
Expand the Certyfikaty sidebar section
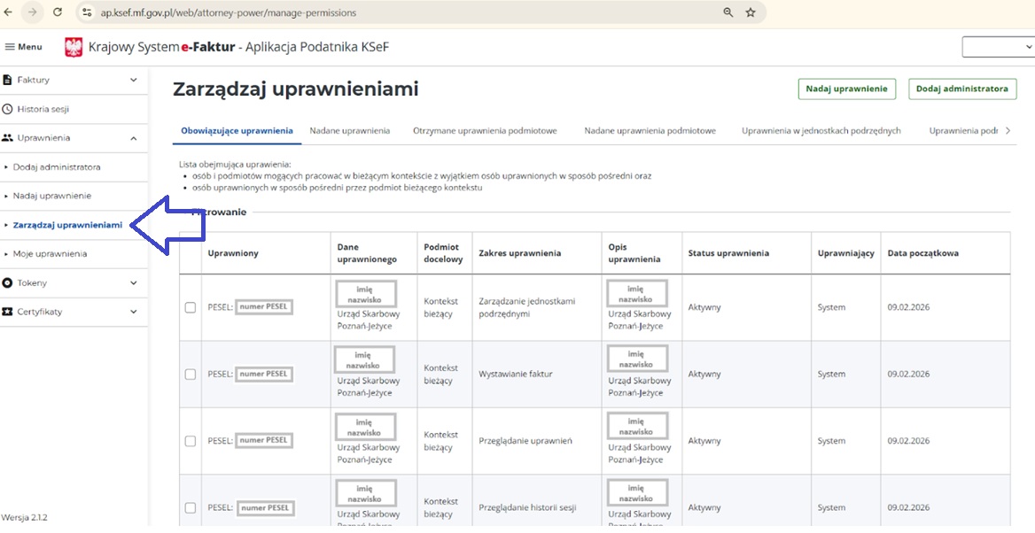(x=134, y=312)
